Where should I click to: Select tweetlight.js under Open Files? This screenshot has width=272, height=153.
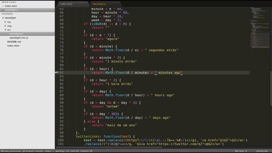[x=11, y=10]
